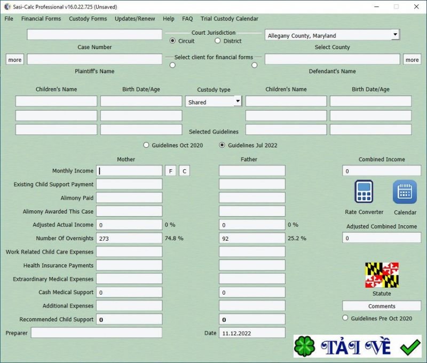Click the 74.8 % overnights percentage
427x363 pixels.
point(174,238)
